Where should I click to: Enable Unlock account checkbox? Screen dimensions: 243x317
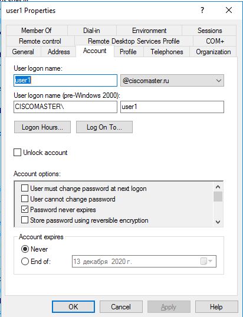pos(18,153)
